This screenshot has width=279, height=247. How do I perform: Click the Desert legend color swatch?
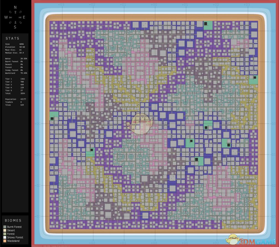(x=5, y=230)
